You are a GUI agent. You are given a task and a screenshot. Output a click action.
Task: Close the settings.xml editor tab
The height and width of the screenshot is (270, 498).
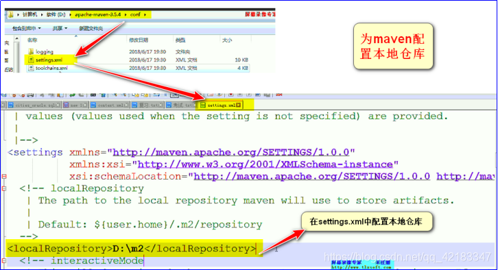(x=239, y=105)
